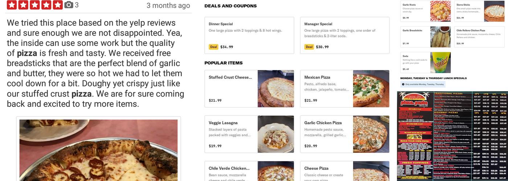View the Garlic Breadsticks photo
The height and width of the screenshot is (181, 508).
point(440,37)
